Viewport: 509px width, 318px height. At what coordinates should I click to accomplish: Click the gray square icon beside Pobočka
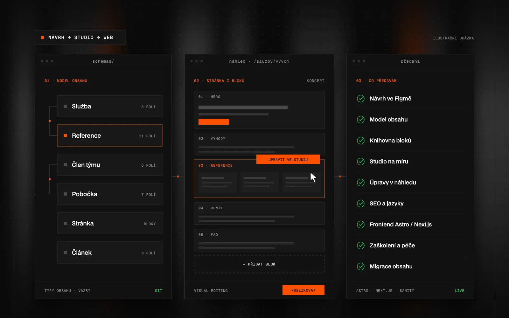65,194
